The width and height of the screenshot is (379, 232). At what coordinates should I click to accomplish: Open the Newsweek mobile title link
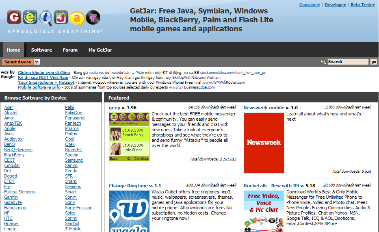264,108
